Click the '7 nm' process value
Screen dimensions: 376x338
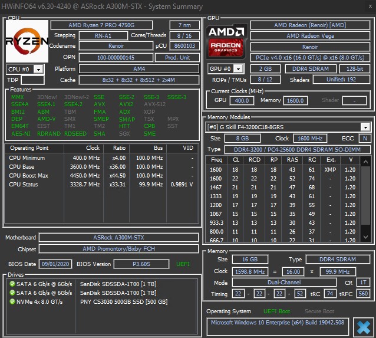click(184, 25)
